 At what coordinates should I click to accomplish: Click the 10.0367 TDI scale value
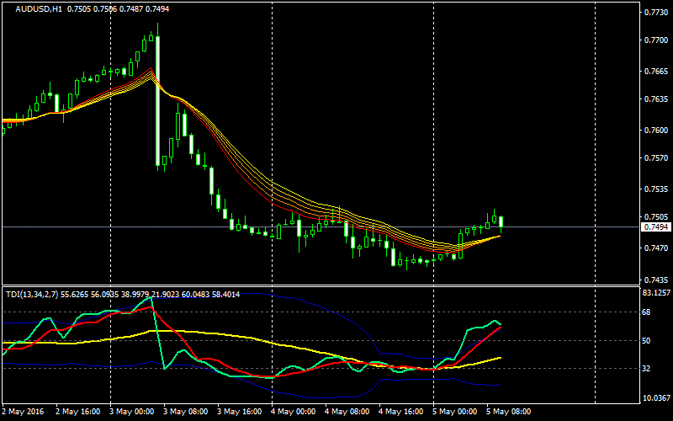pyautogui.click(x=655, y=397)
